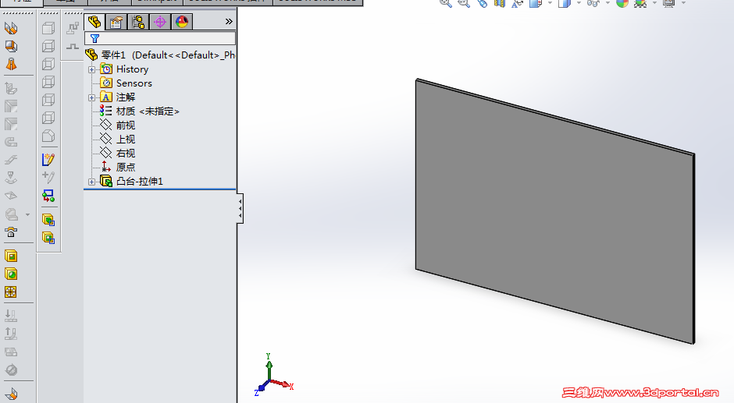
Task: Switch to the ConfigurationManager tab
Action: (138, 22)
